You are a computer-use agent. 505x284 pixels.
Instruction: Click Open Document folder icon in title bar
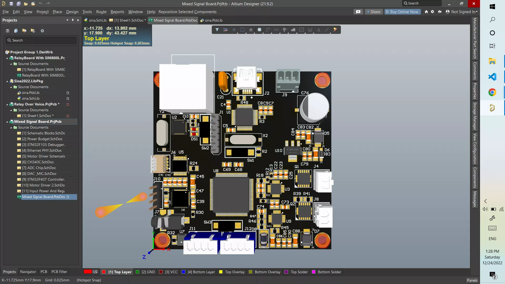pos(26,4)
